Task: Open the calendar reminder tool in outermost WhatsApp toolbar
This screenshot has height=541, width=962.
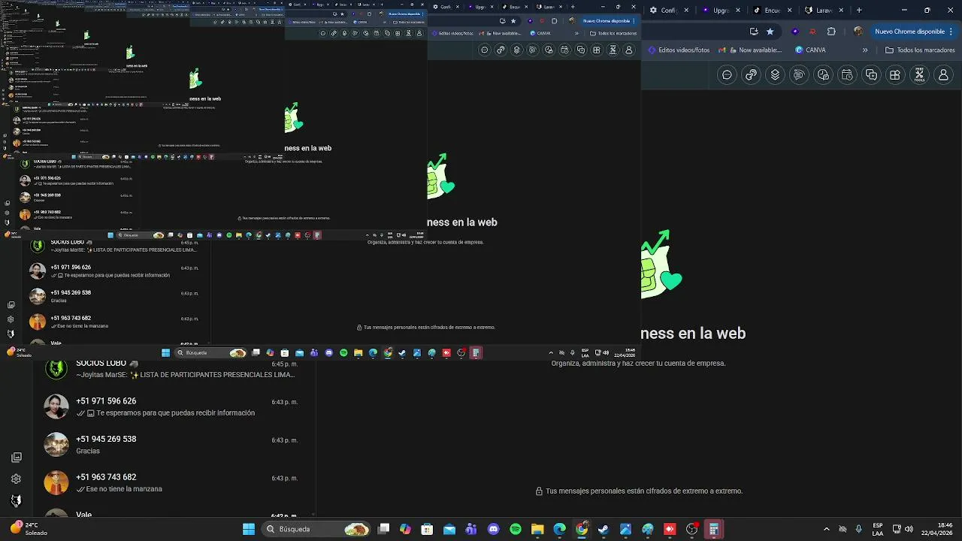Action: coord(847,74)
